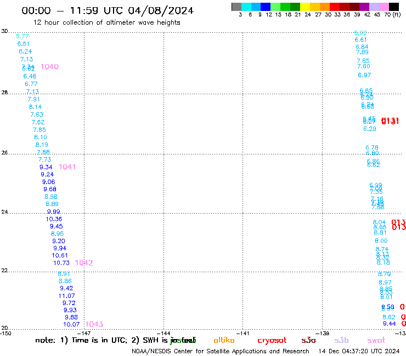Click the 5.92 value on the right track
Viewport: 406px width, 356px height.
coord(360,33)
